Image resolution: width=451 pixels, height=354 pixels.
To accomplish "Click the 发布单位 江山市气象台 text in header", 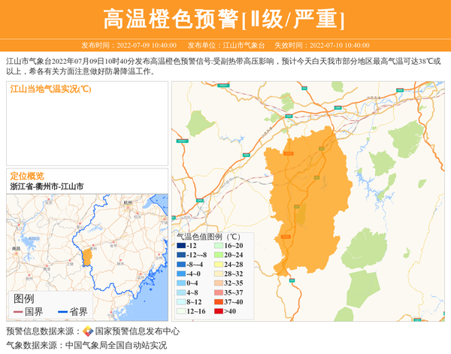I will (226, 45).
